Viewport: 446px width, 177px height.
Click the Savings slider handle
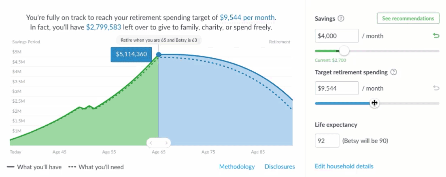pyautogui.click(x=344, y=51)
